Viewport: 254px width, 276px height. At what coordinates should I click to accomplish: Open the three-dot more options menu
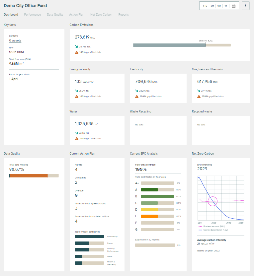pyautogui.click(x=246, y=6)
